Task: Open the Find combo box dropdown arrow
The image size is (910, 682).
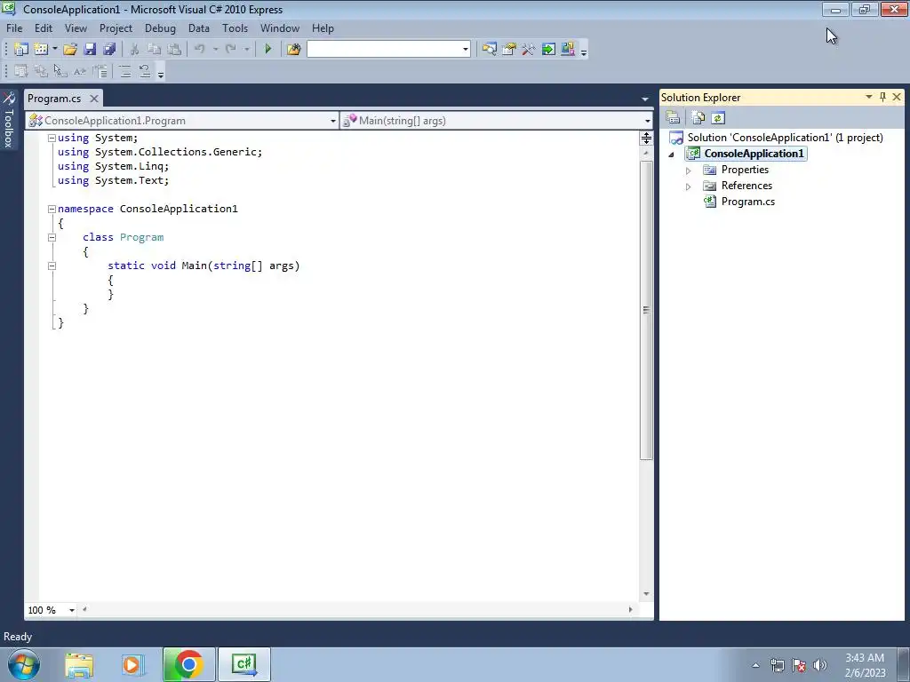Action: [466, 50]
